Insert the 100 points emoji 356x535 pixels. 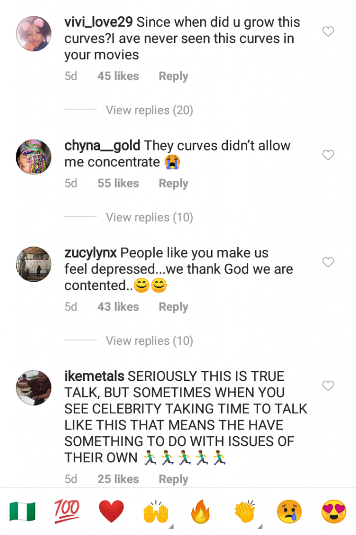(67, 510)
